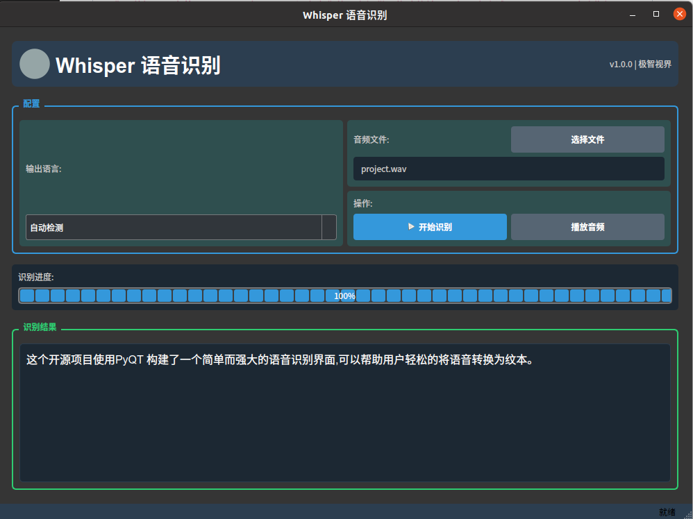The image size is (693, 519).
Task: Click the 选择文件 button
Action: [x=587, y=139]
